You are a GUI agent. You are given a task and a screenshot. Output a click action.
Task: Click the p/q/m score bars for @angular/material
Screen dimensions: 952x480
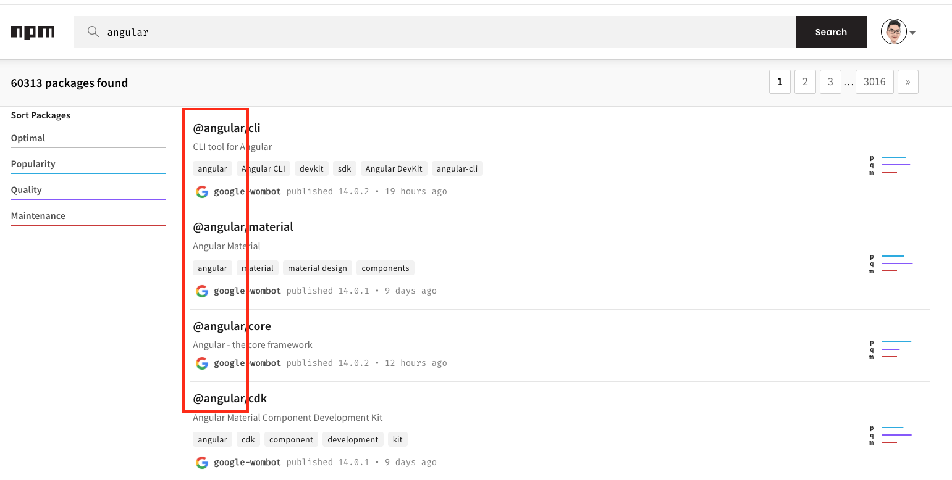[x=890, y=263]
